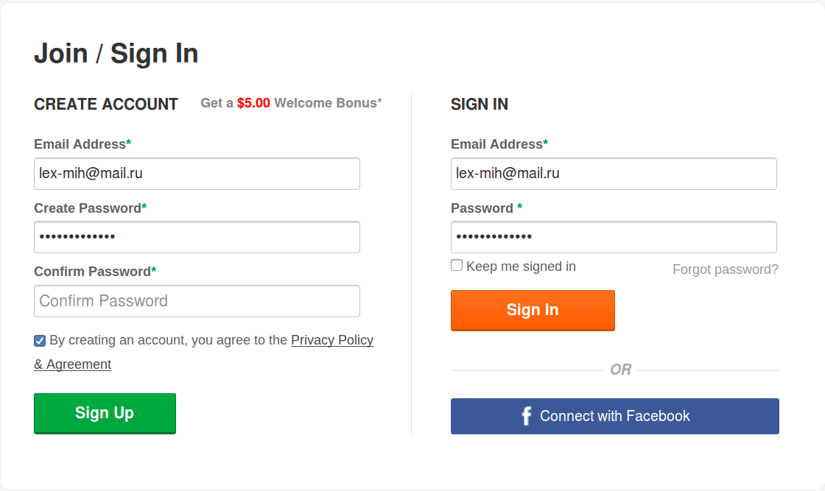Image resolution: width=825 pixels, height=491 pixels.
Task: Uncheck the Privacy Policy agreement checkbox
Action: (40, 340)
